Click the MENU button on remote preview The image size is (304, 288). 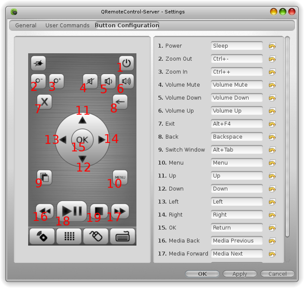click(120, 177)
